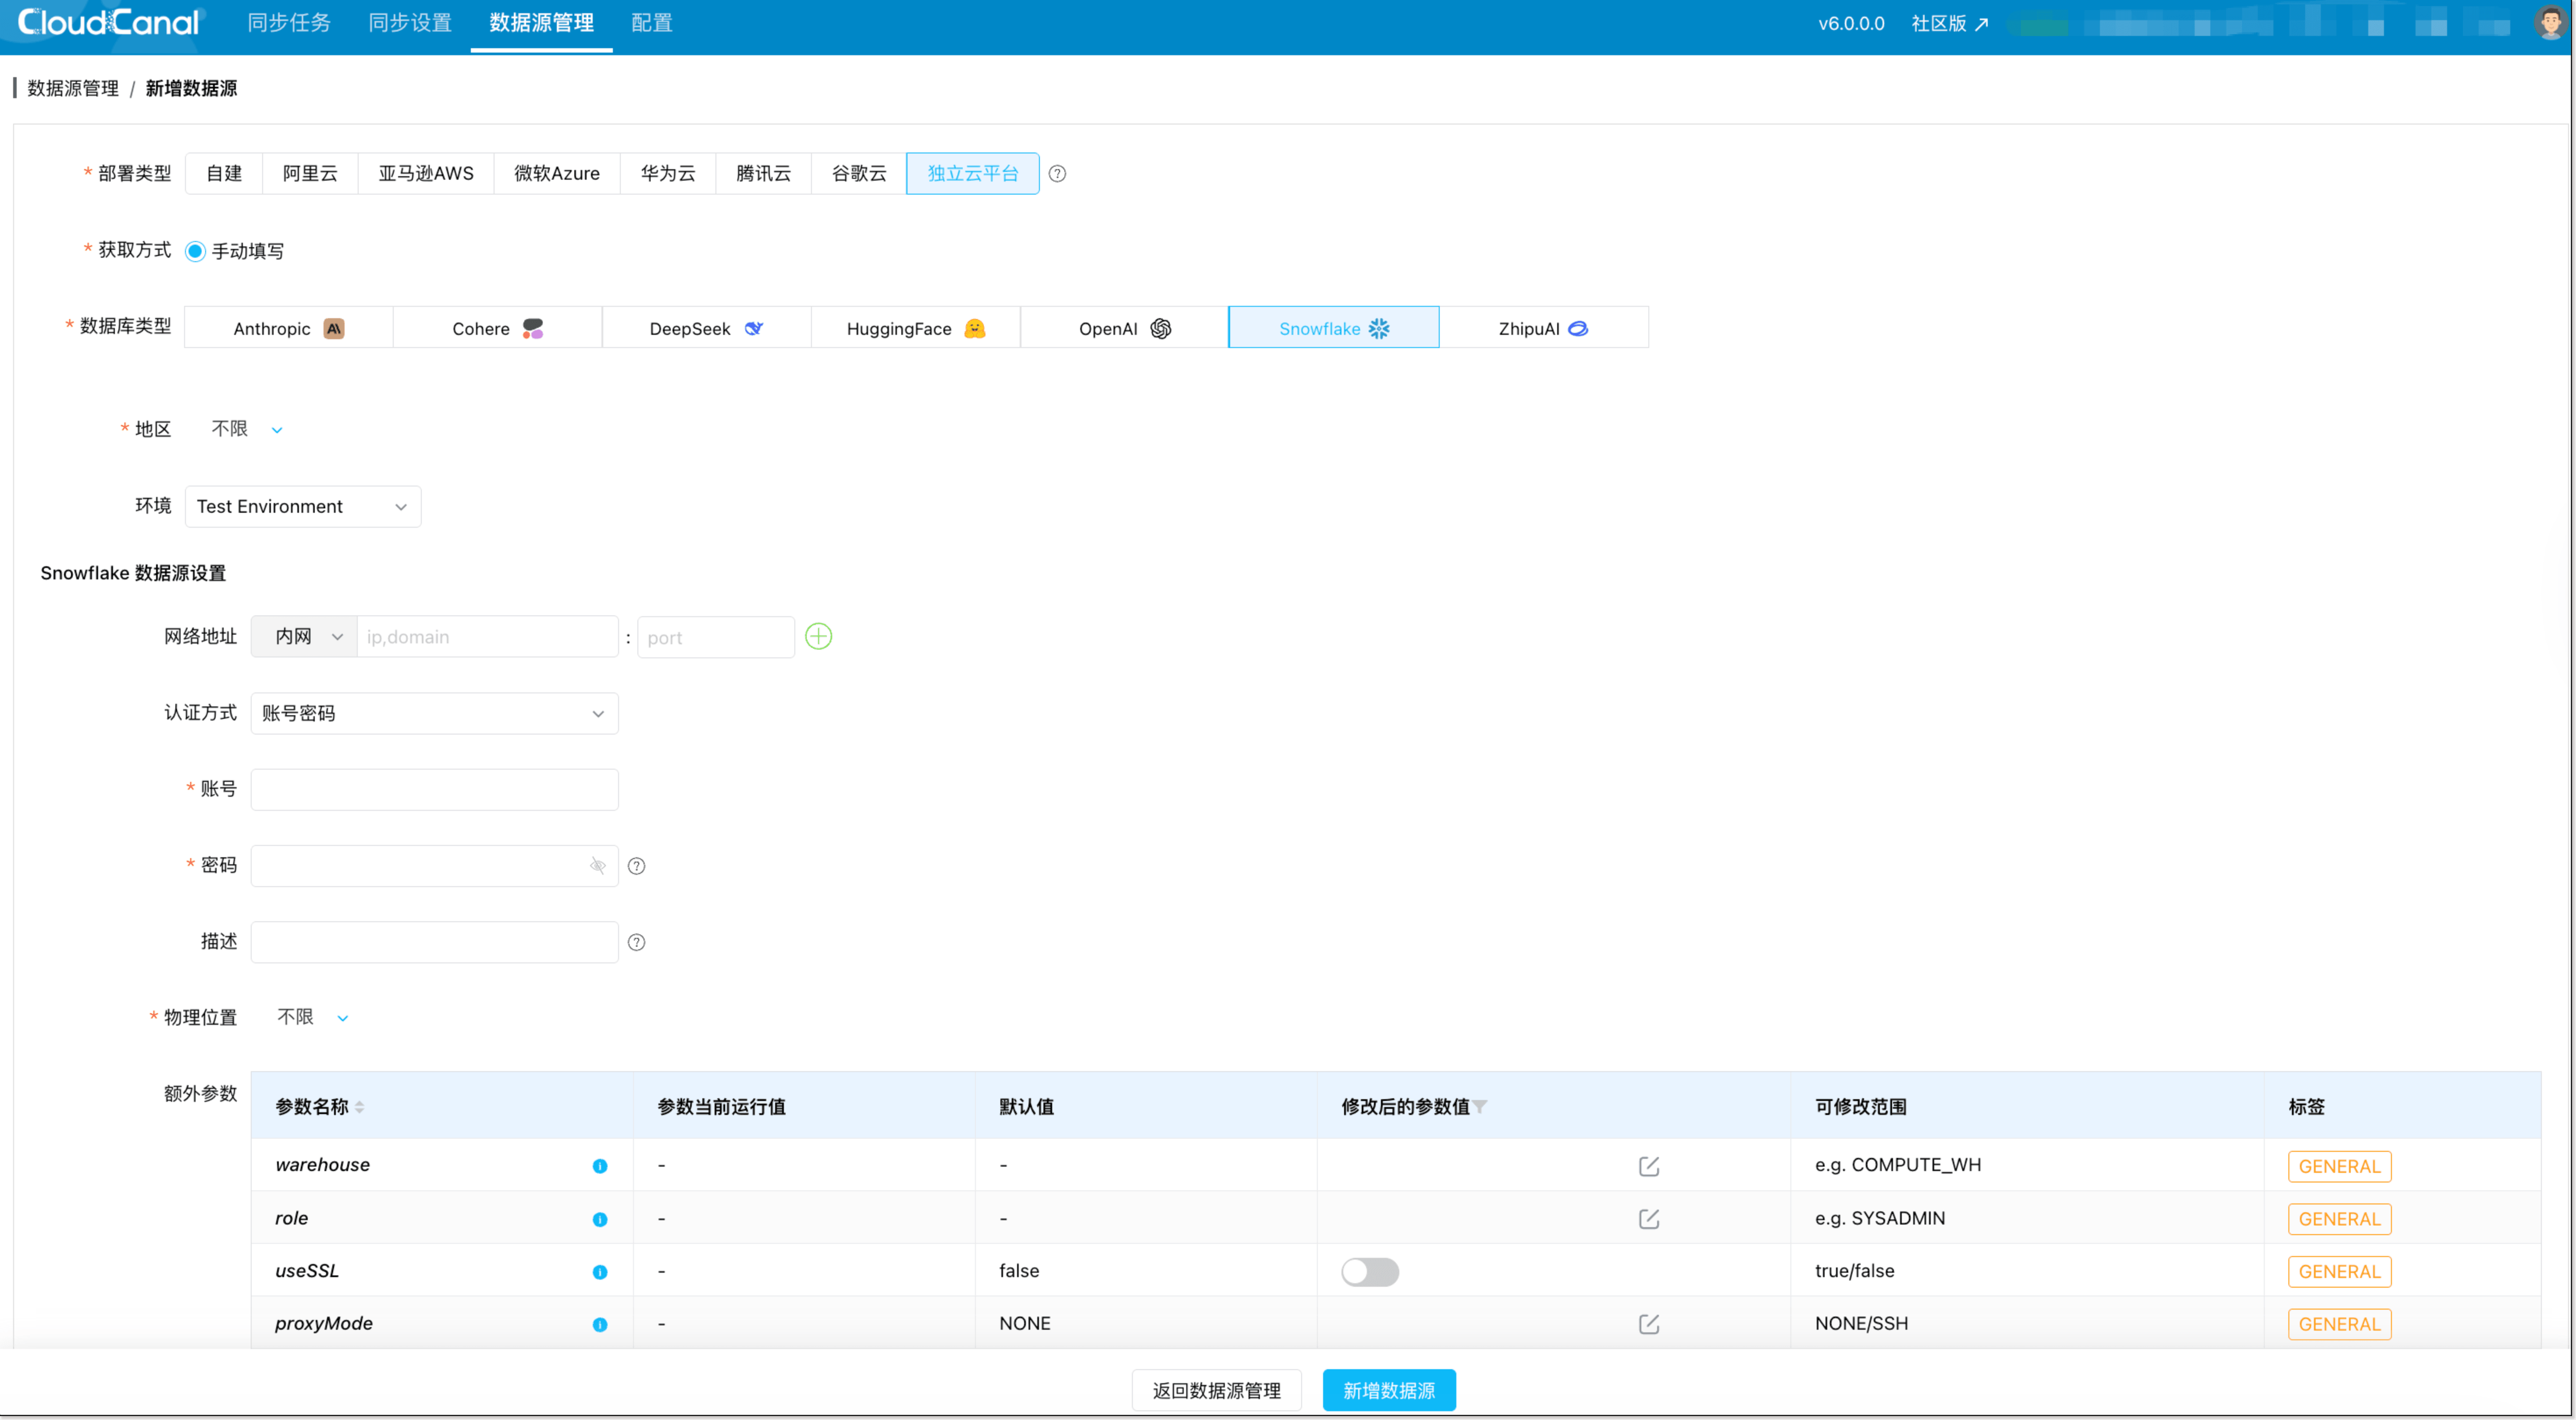
Task: Click e.g. COMPUTE_WH range cell
Action: click(x=1898, y=1165)
